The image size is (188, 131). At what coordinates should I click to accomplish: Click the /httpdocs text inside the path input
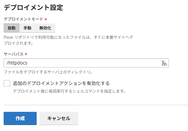(x=17, y=63)
